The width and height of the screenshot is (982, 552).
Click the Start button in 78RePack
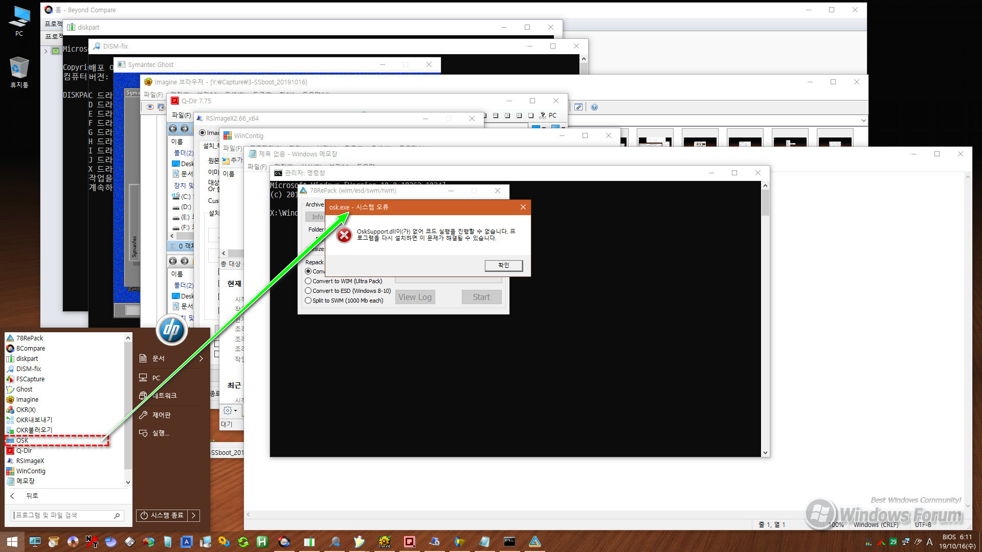(481, 297)
